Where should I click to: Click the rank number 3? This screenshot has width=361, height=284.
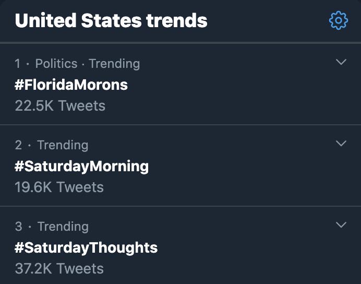coord(18,227)
